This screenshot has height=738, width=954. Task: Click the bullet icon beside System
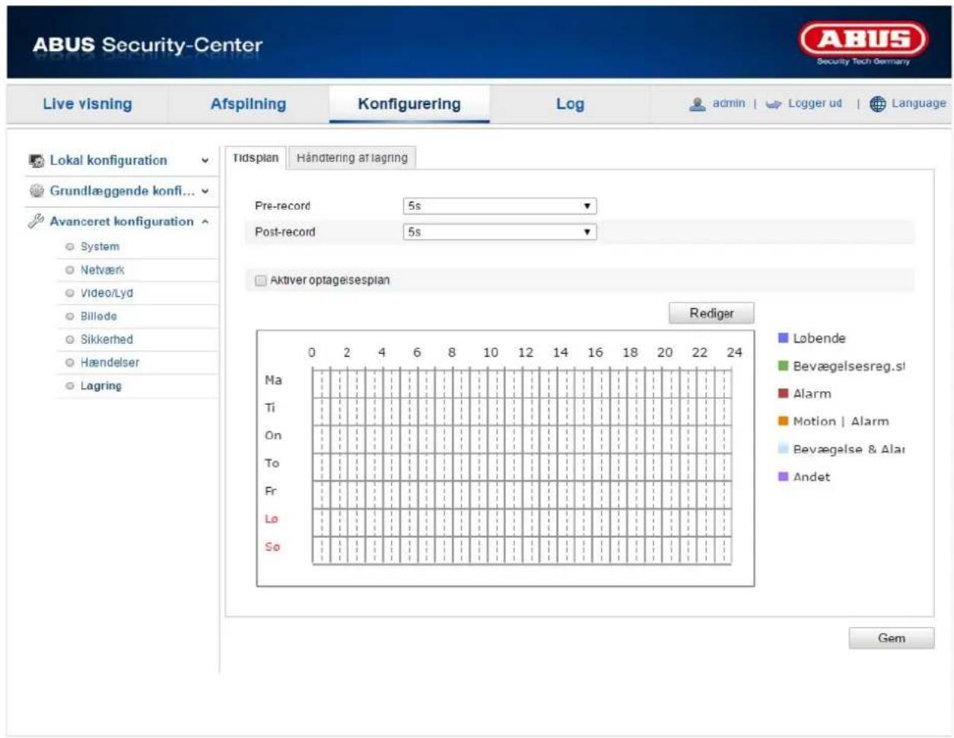70,247
